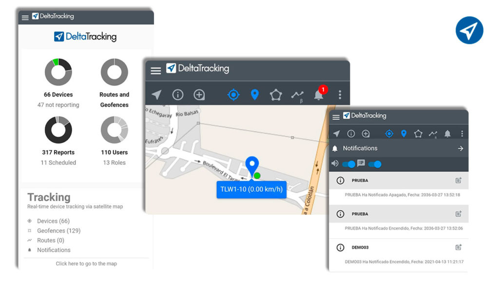499x281 pixels.
Task: Collapse Notifications panel with arrow
Action: 461,148
